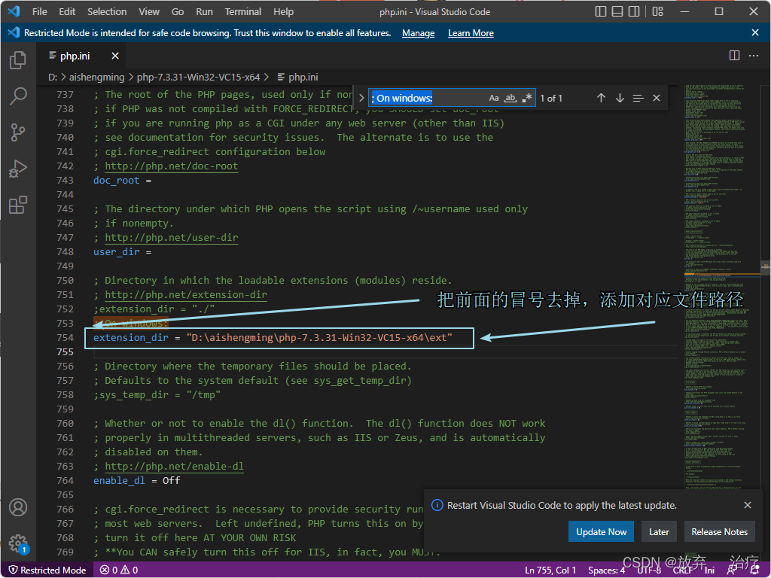
Task: Select the Explorer icon in activity bar
Action: click(x=18, y=60)
